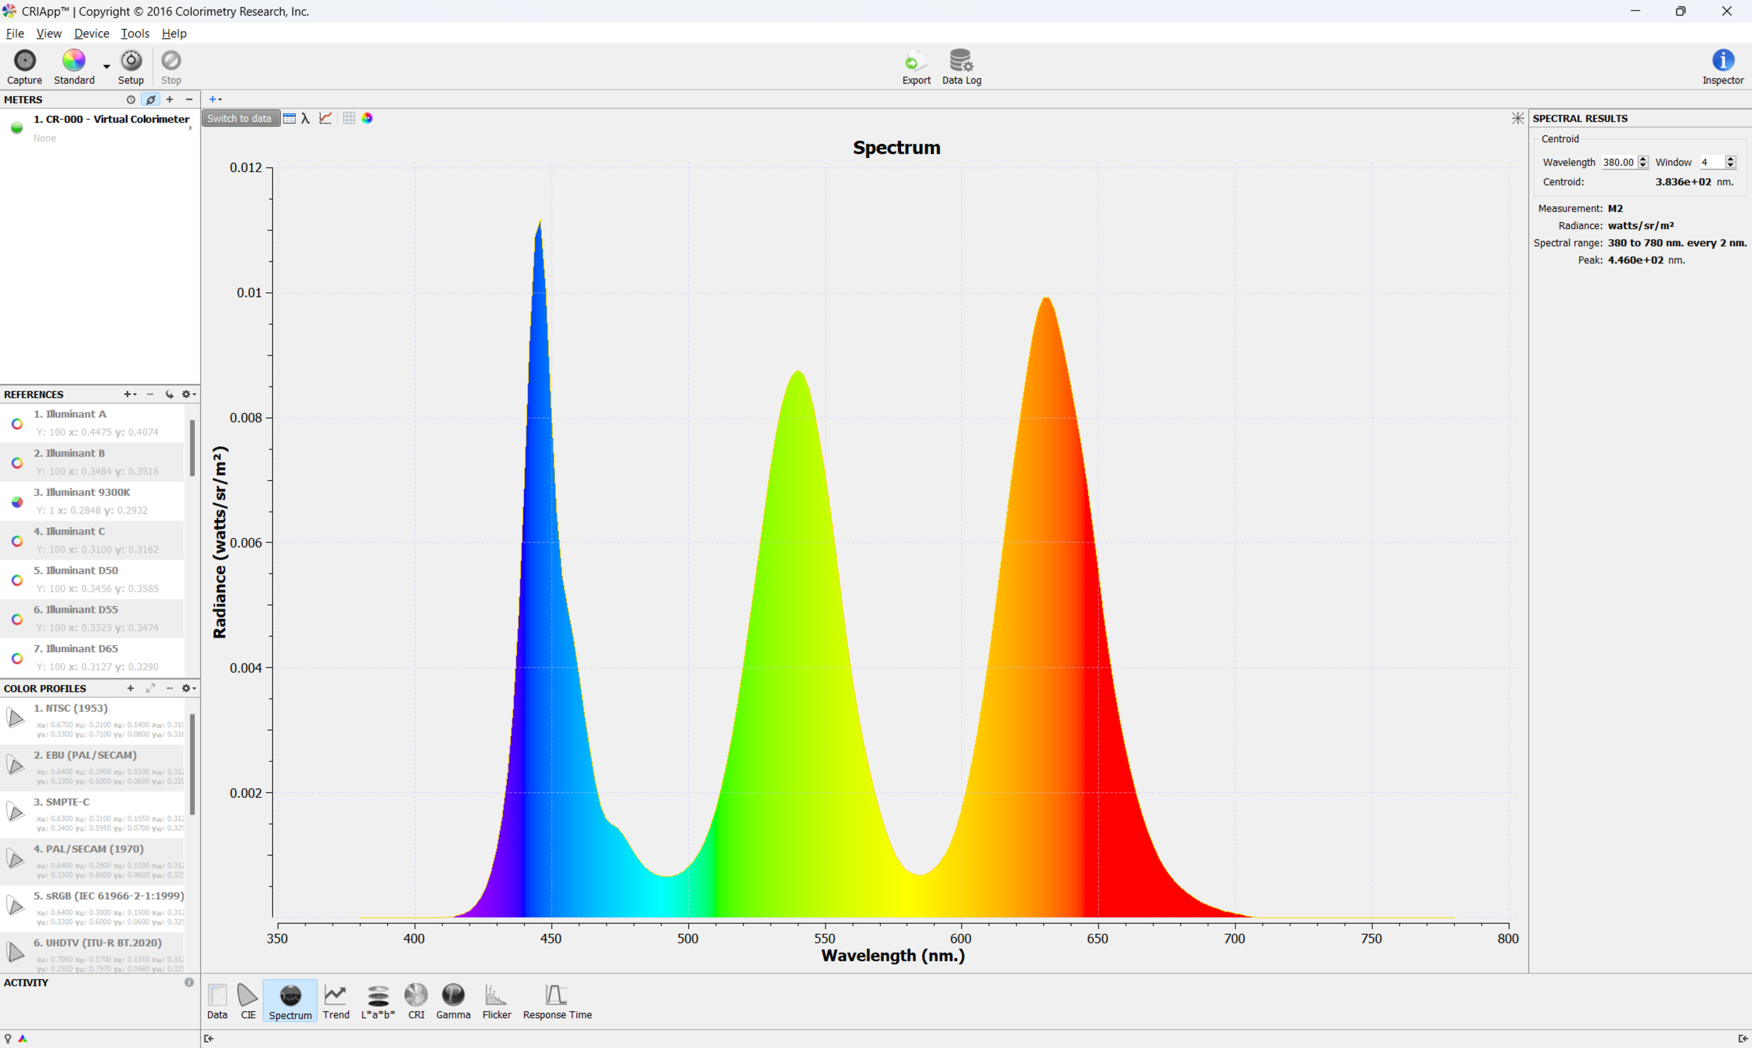Click the freeze snowflake icon
Screen dimensions: 1752x1048
[1517, 119]
